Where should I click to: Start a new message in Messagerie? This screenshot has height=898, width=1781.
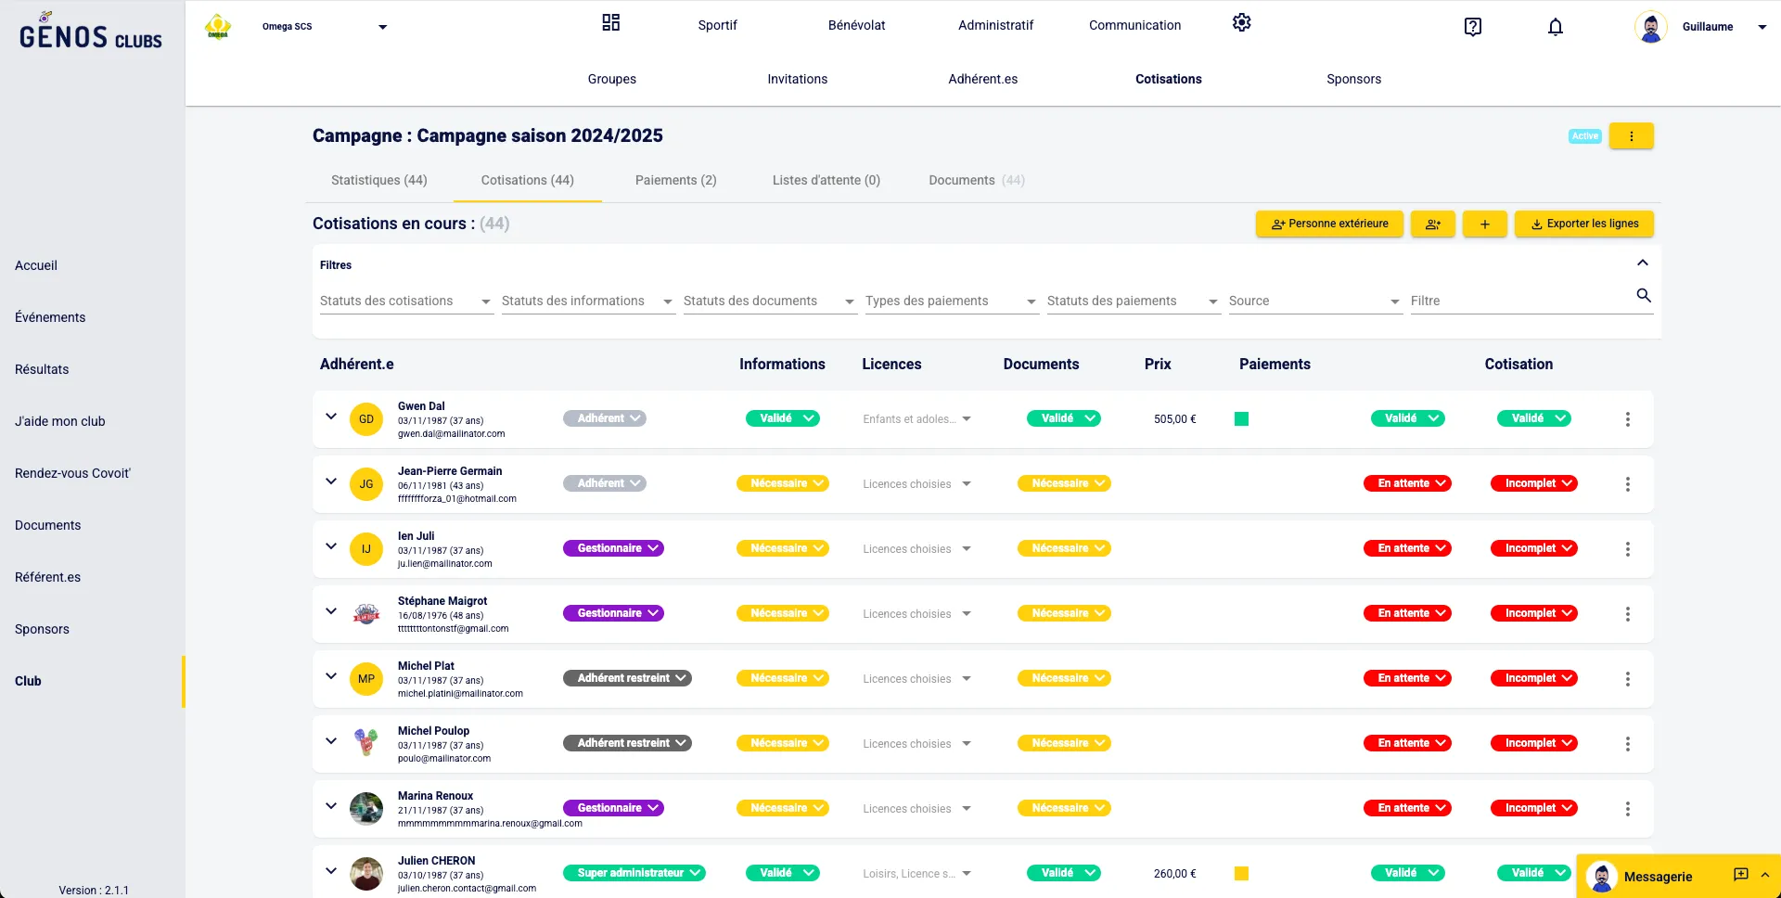(1740, 875)
